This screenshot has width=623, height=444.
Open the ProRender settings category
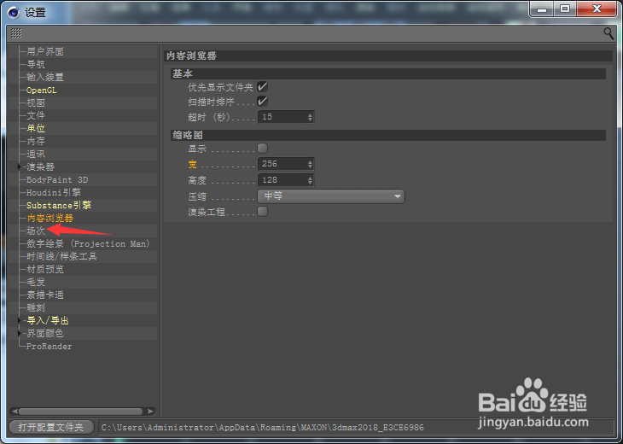pyautogui.click(x=49, y=346)
